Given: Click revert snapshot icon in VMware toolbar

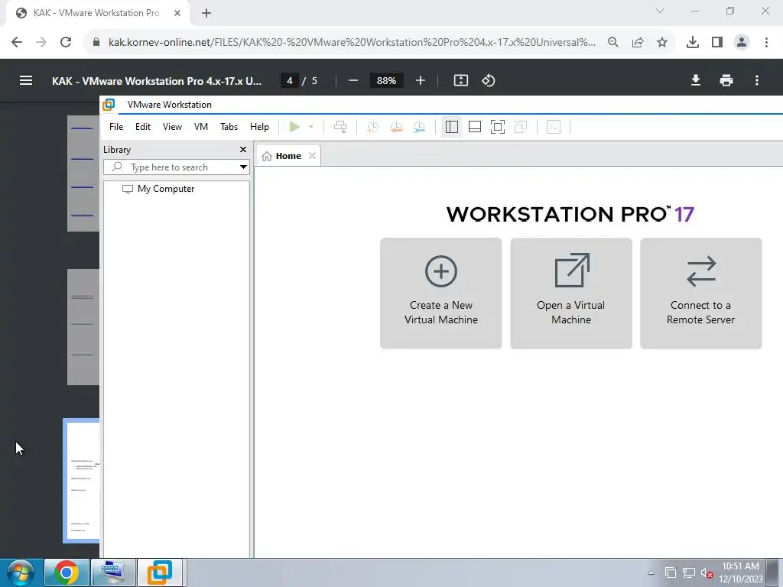Looking at the screenshot, I should click(397, 128).
